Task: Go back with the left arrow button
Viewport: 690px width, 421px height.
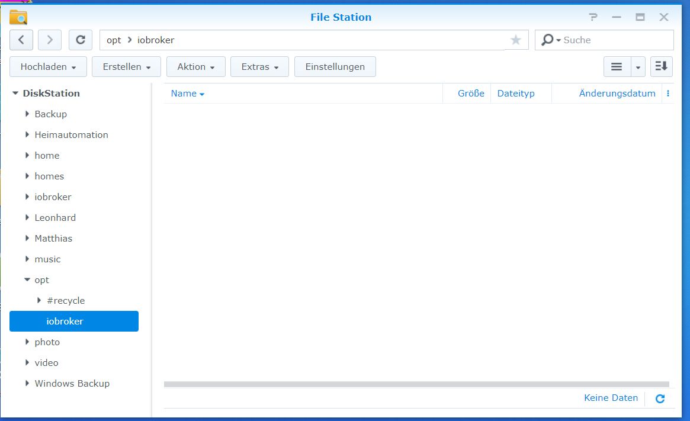Action: 21,40
